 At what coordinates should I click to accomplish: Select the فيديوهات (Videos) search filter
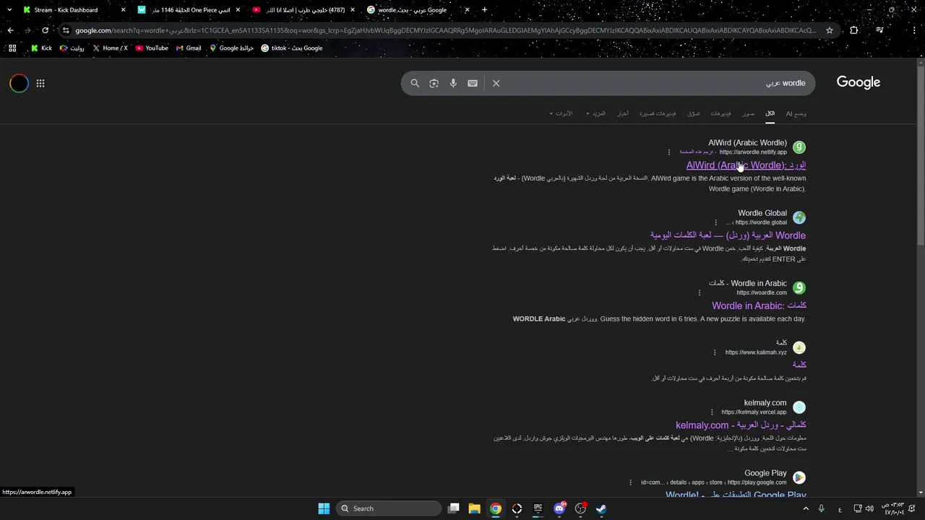[x=720, y=113]
